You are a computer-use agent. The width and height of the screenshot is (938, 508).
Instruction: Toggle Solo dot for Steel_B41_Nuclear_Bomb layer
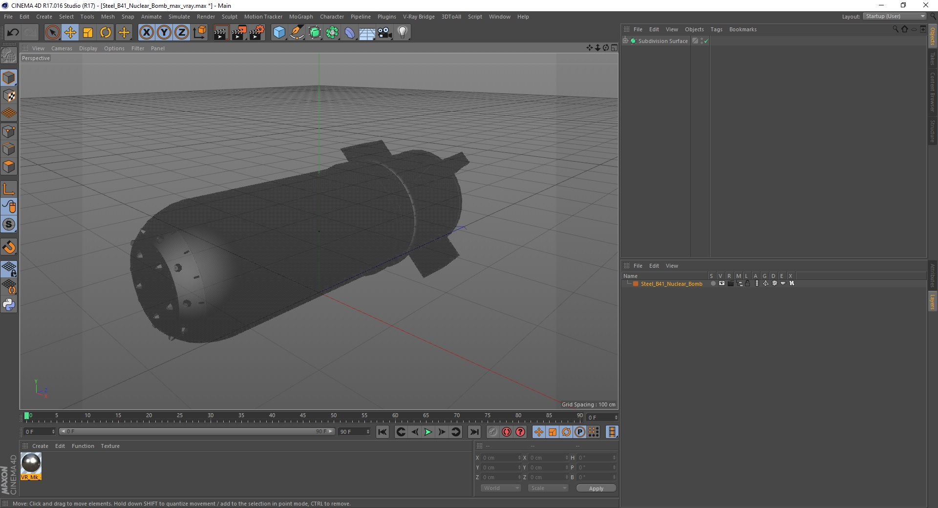coord(713,283)
